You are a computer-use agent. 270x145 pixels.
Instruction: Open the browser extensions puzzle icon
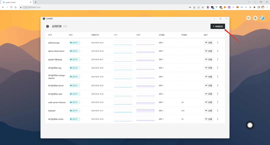(254, 7)
